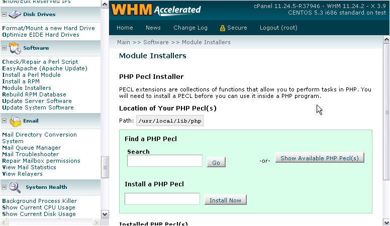The image size is (390, 226).
Task: Open the Home menu item
Action: (125, 28)
